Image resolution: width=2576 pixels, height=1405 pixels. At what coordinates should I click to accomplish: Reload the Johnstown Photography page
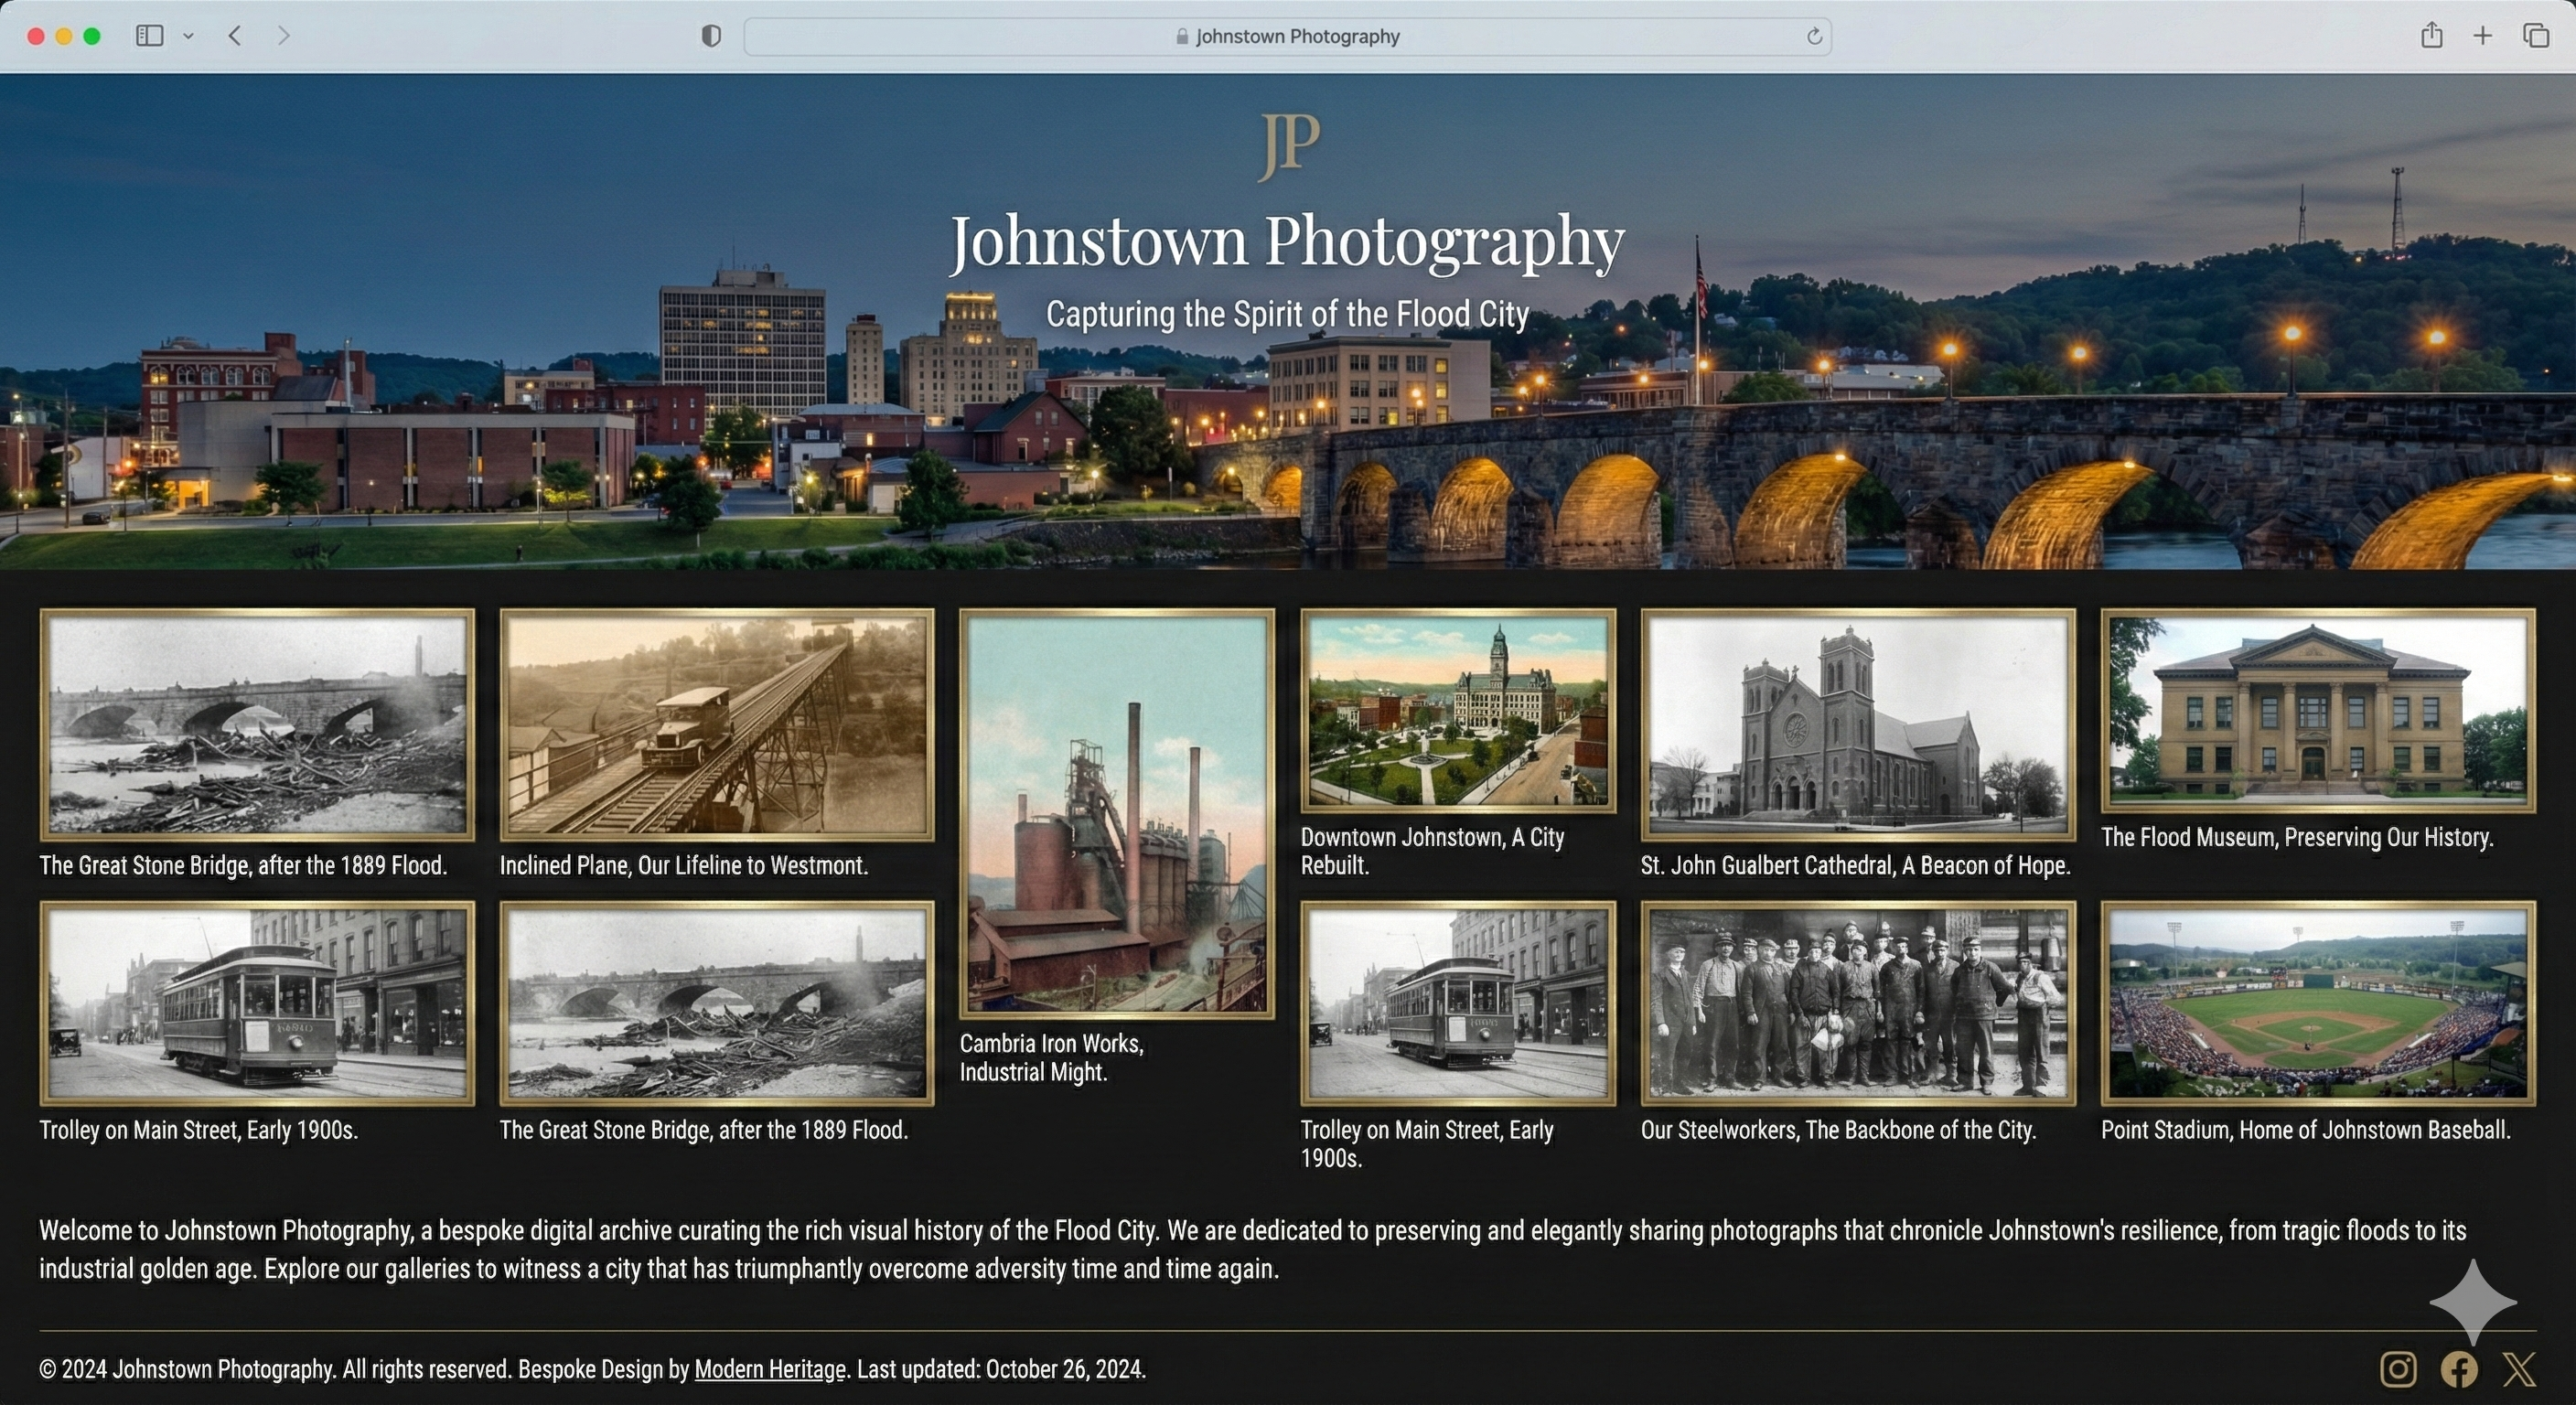pyautogui.click(x=1813, y=36)
